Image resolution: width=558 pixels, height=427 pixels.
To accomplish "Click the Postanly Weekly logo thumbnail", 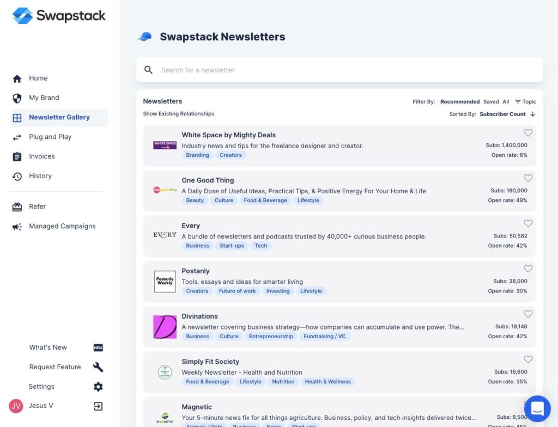I will coord(165,282).
